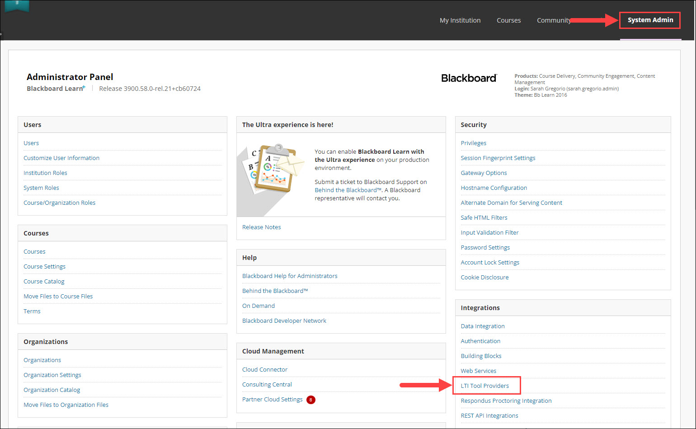Open Password Settings

[485, 247]
